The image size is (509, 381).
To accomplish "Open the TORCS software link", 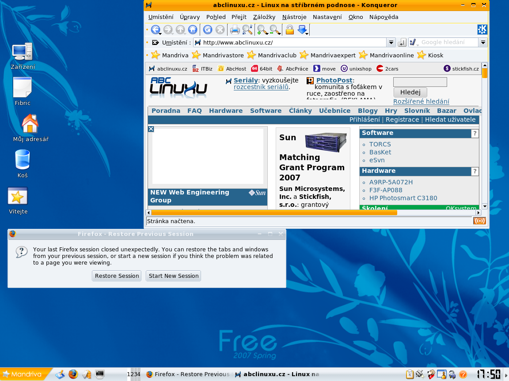I will click(380, 144).
